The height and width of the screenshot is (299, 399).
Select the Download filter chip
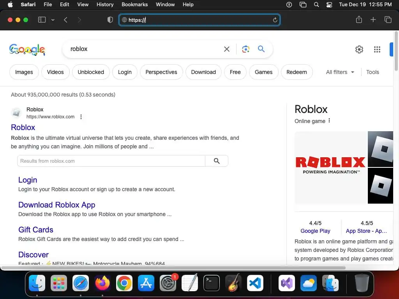(x=203, y=72)
